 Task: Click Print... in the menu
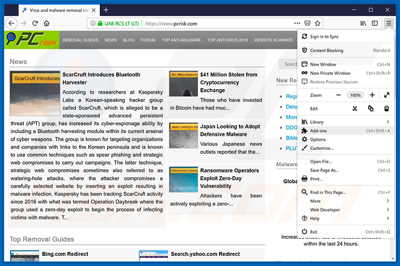click(346, 179)
